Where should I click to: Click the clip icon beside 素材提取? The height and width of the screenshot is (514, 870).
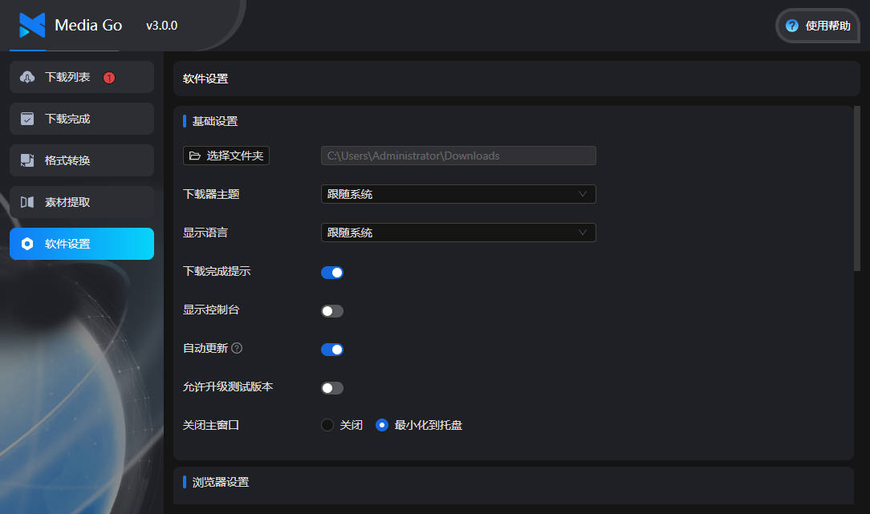point(27,202)
